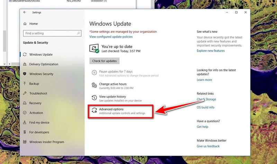Open the Check Storage link
277x164 pixels.
206,99
